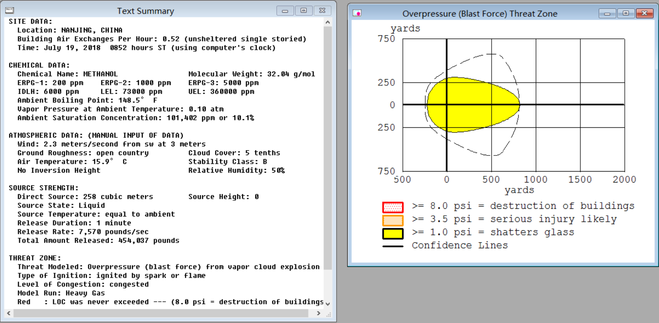Click 'IDLH: 6000 ppm' value
Image resolution: width=659 pixels, height=323 pixels.
(48, 92)
